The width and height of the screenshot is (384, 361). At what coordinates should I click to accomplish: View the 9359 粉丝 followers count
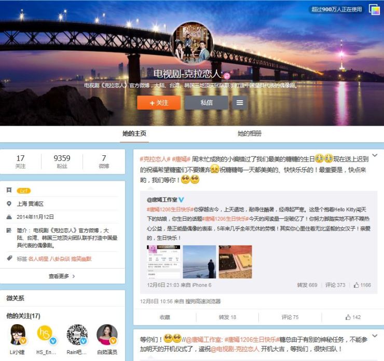tap(62, 162)
